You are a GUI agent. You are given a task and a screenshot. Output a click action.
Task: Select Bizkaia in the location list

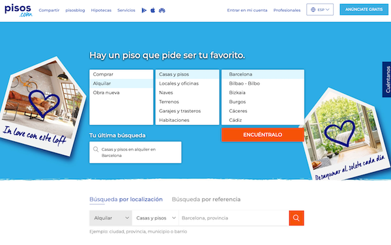263,93
